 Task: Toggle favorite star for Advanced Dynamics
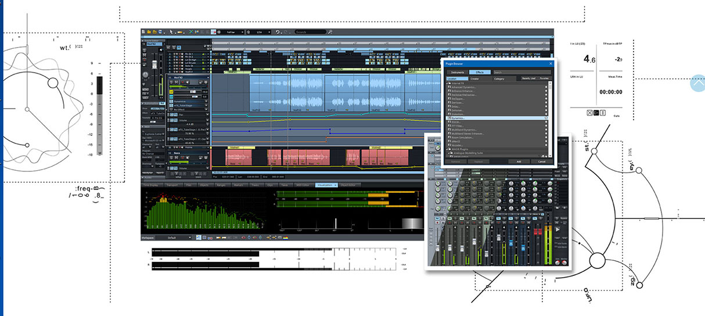pyautogui.click(x=546, y=88)
